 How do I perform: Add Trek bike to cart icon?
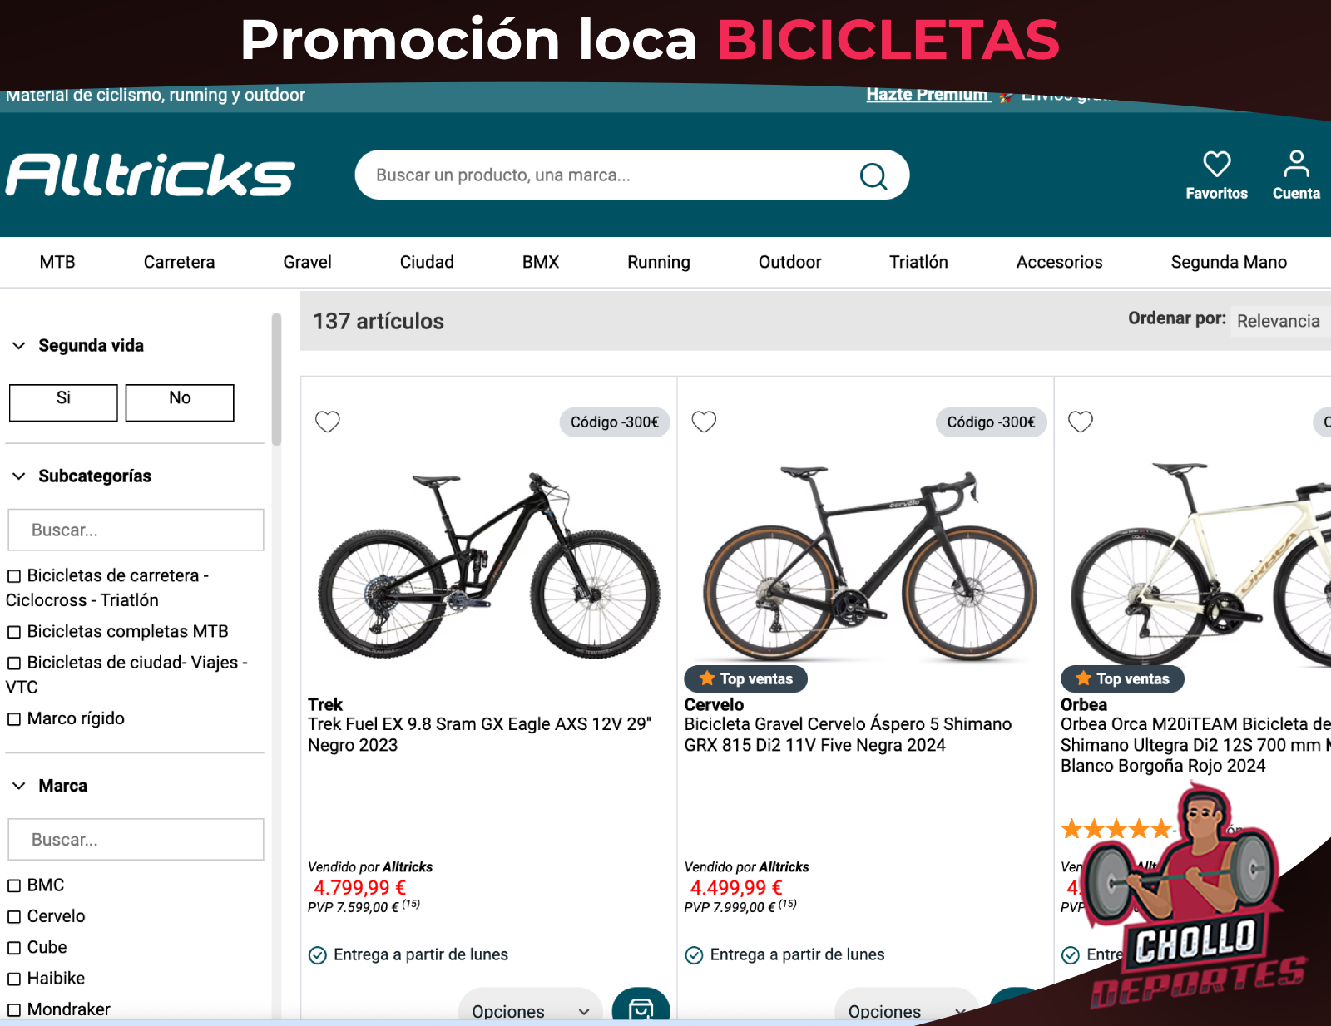641,1005
